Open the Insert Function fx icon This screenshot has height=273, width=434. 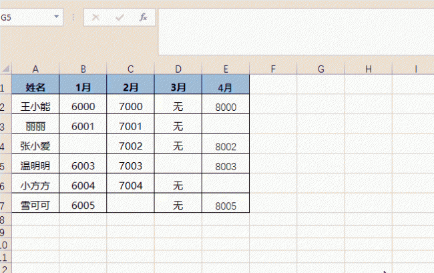point(143,17)
